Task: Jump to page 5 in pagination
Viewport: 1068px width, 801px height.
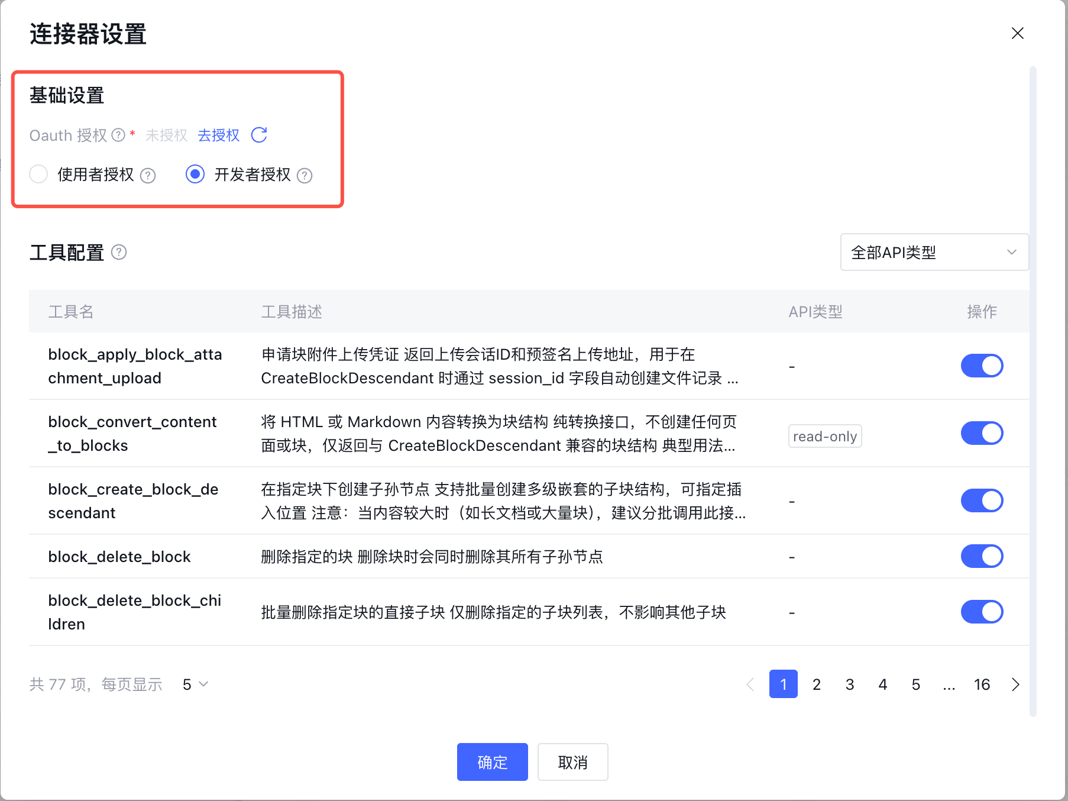Action: click(916, 684)
